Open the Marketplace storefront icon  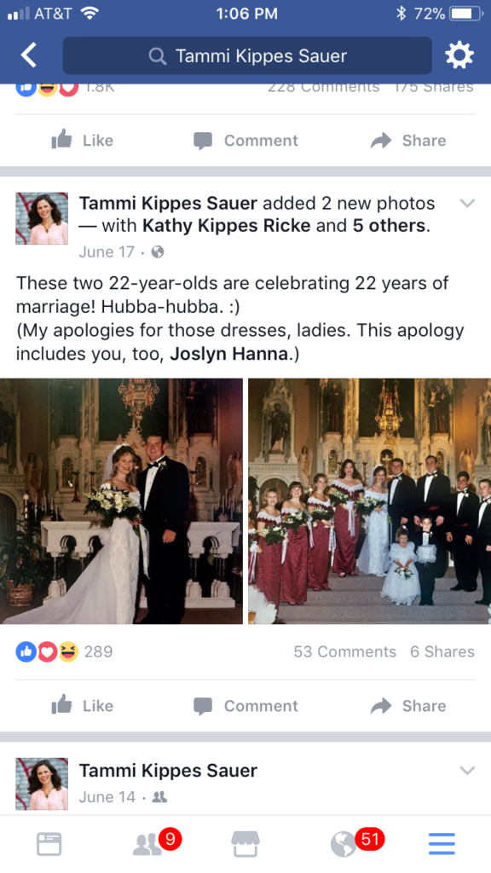click(245, 844)
